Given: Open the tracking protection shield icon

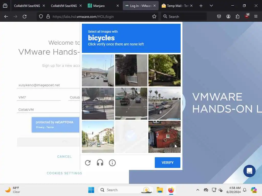Looking at the screenshot, I should coord(41,17).
